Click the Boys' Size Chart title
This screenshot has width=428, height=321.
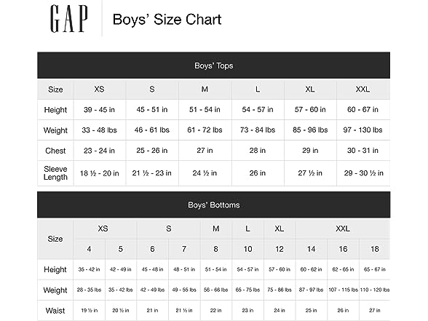pyautogui.click(x=167, y=20)
